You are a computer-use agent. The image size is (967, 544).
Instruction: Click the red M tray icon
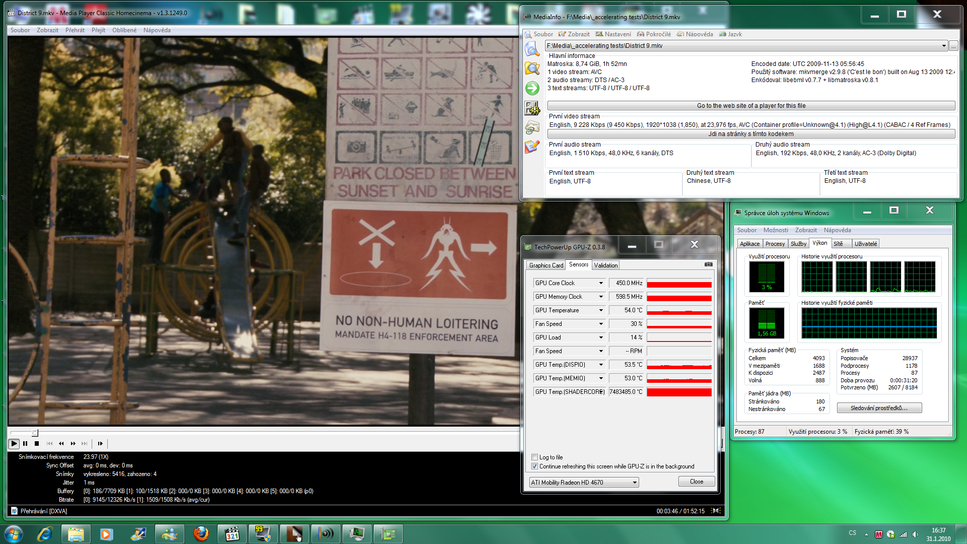[879, 534]
